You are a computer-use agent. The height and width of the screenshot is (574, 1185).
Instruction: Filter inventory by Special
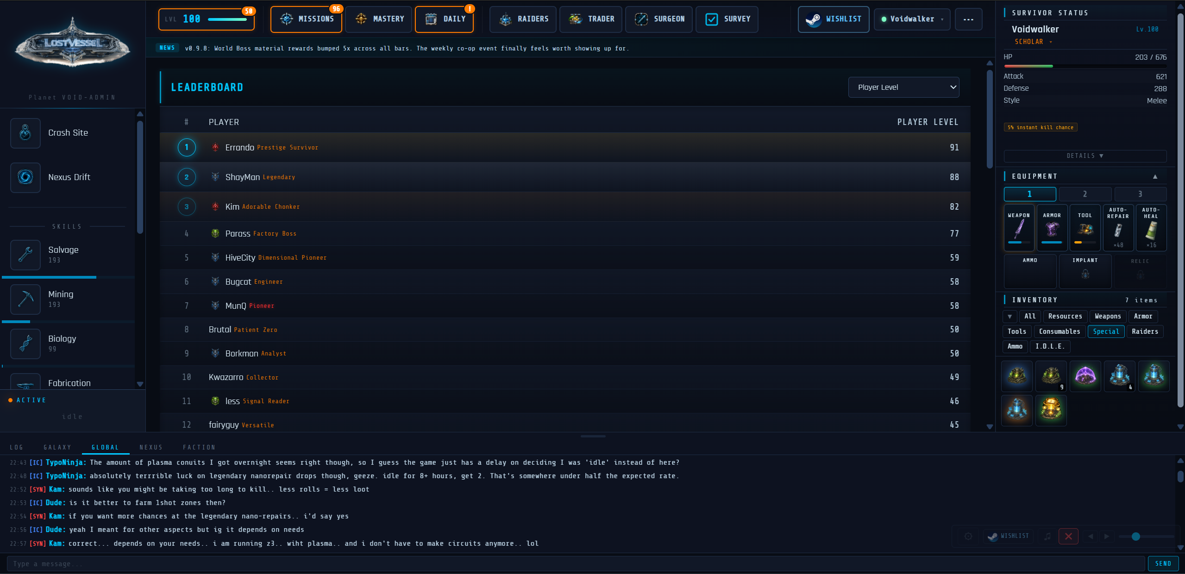[x=1106, y=331]
